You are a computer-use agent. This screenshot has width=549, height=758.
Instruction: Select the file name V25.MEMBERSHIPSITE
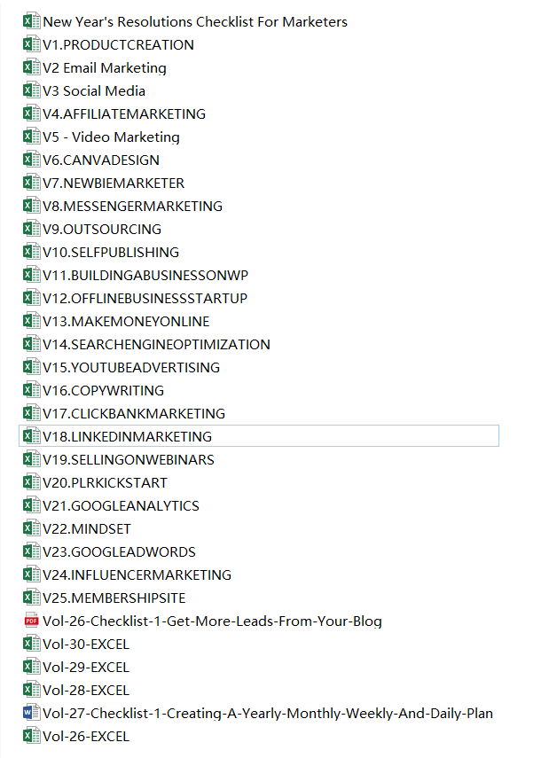coord(114,598)
